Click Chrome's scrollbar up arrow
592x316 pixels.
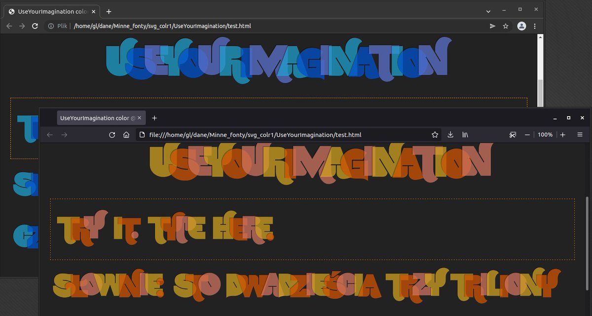[540, 37]
